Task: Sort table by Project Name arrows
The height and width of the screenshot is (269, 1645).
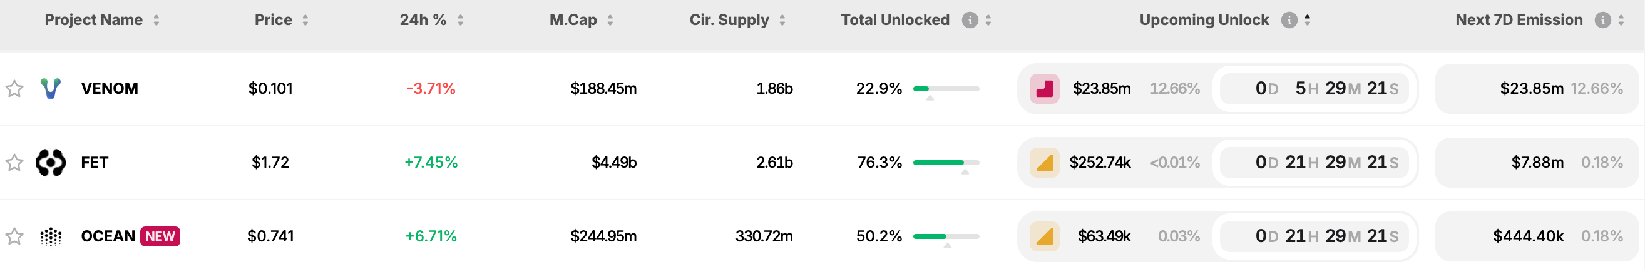Action: click(x=156, y=20)
